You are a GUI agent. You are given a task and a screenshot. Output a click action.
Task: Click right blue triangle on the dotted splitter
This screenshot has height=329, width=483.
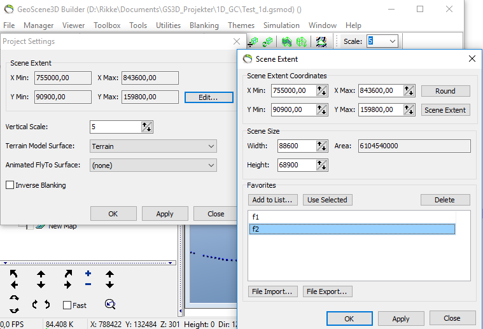click(170, 263)
